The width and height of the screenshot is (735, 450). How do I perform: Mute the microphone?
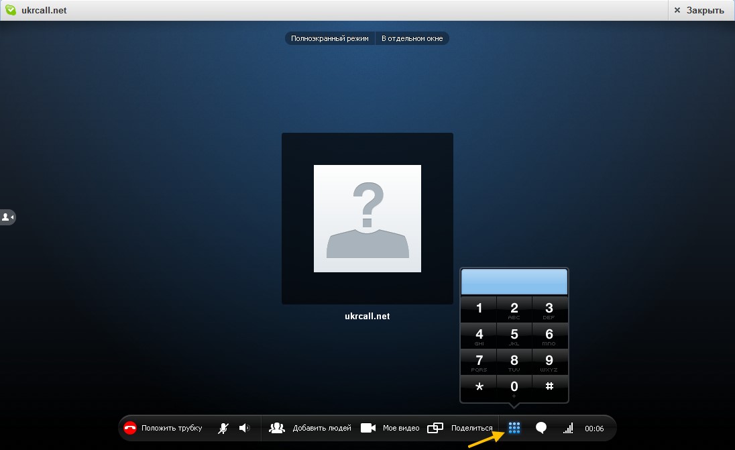pyautogui.click(x=223, y=428)
